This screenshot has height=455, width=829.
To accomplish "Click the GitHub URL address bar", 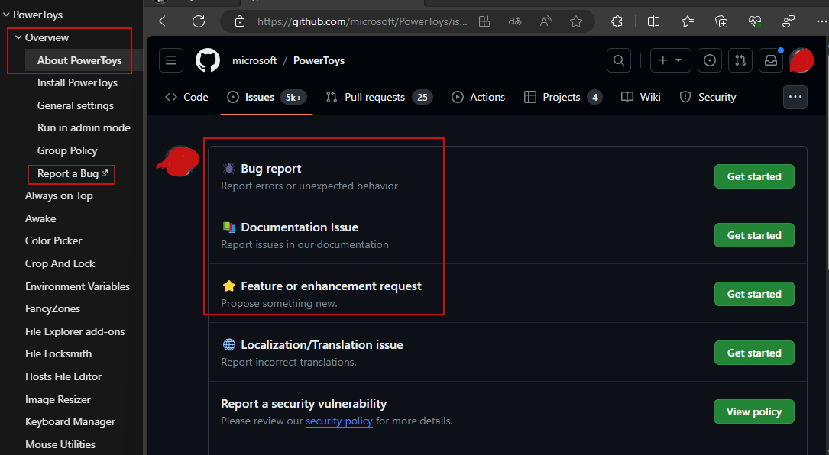I will click(x=362, y=21).
